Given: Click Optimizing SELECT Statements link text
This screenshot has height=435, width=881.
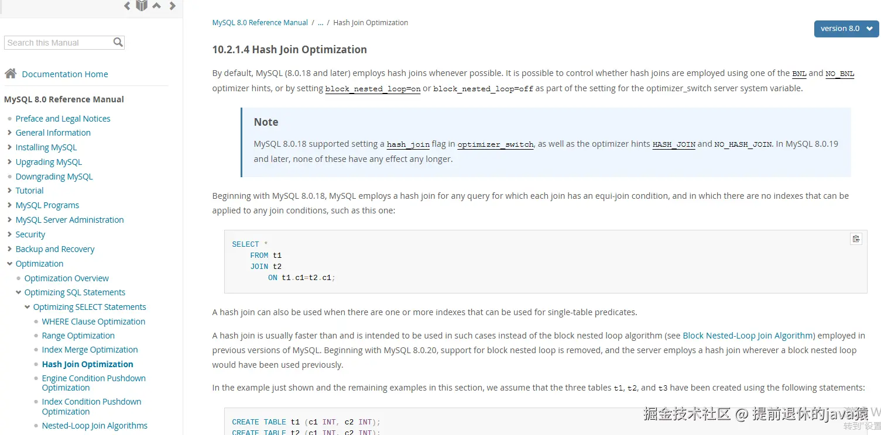Looking at the screenshot, I should pos(90,307).
